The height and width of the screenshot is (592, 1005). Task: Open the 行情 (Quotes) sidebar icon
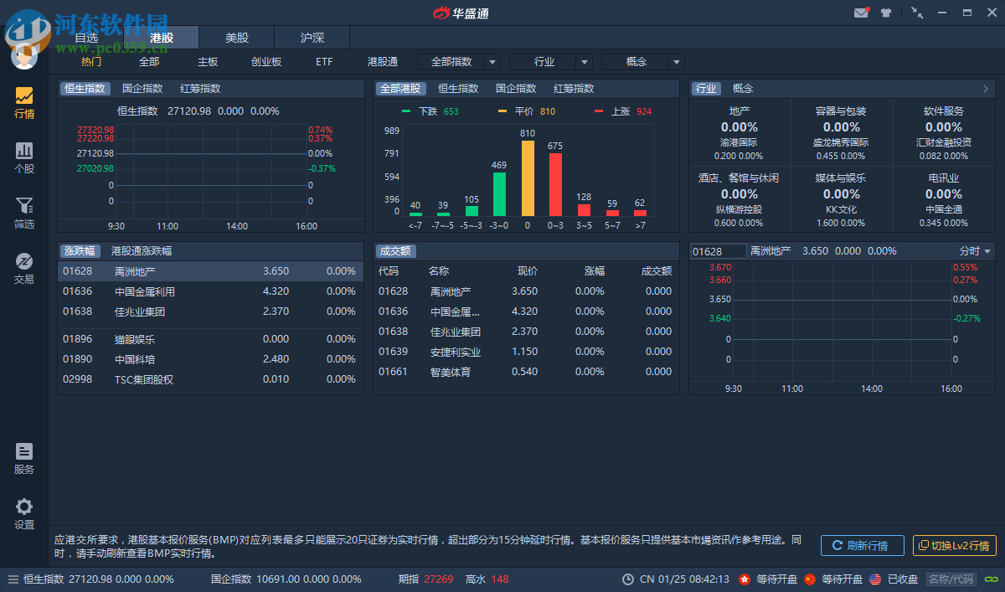coord(24,100)
